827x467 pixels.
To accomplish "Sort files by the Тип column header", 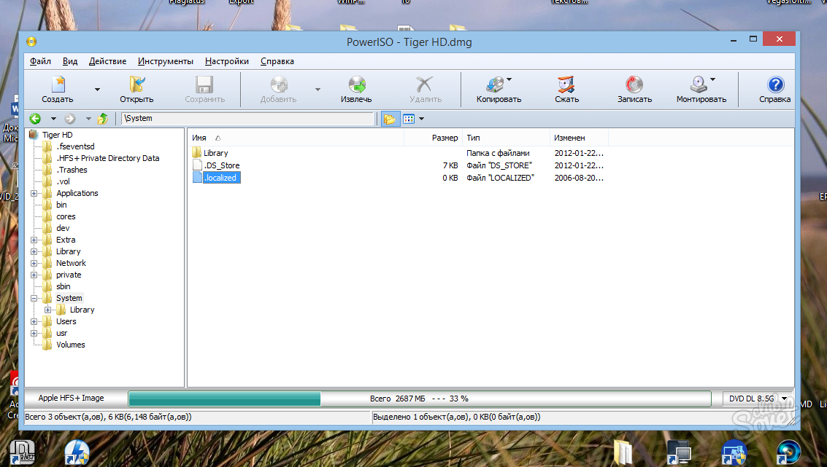I will tap(507, 138).
